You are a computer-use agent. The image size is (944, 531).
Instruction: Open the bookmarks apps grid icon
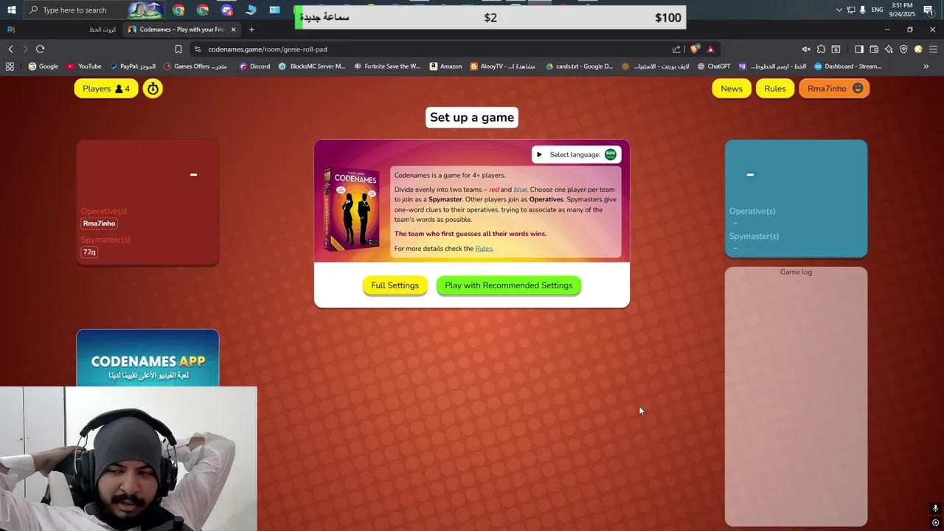point(10,66)
